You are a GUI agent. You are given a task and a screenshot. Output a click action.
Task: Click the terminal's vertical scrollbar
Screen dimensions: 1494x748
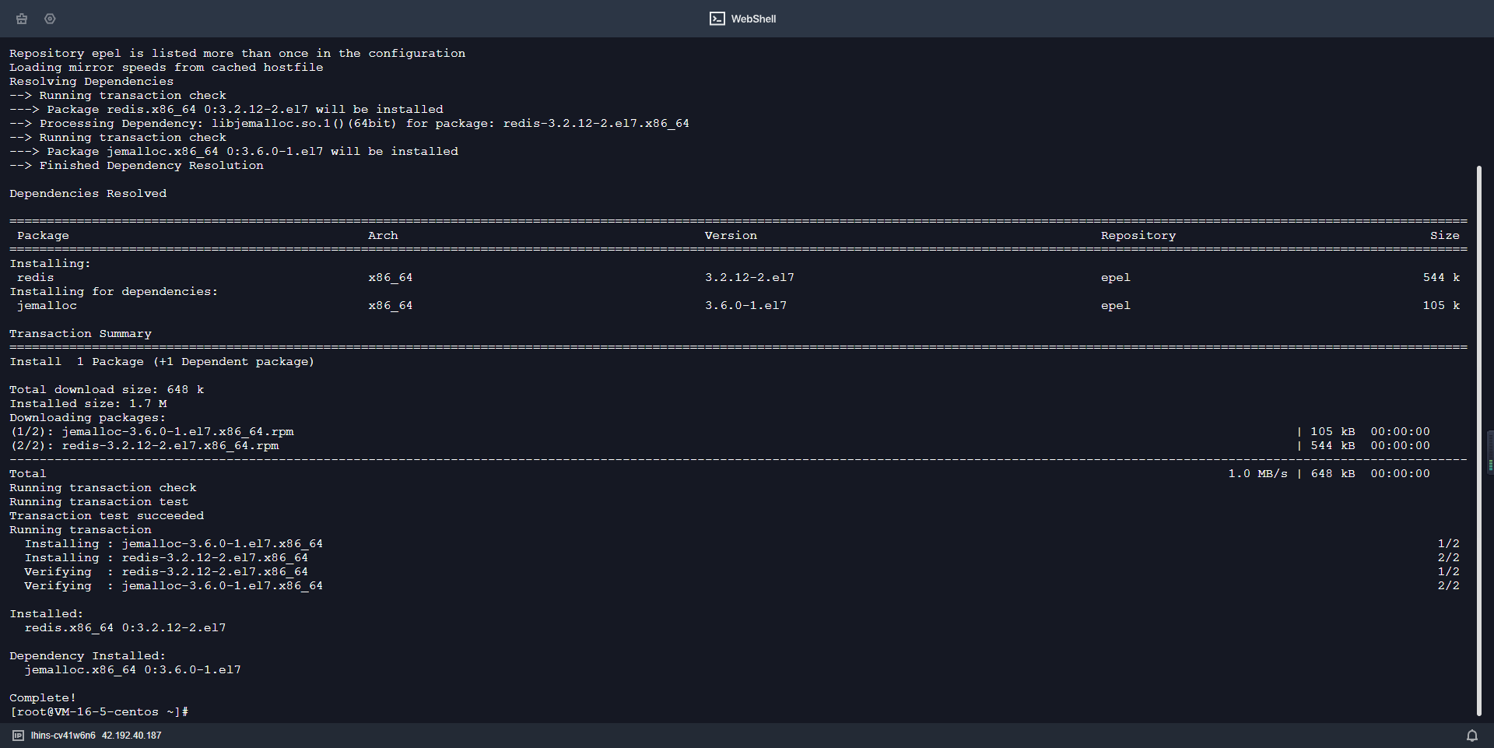(x=1479, y=441)
